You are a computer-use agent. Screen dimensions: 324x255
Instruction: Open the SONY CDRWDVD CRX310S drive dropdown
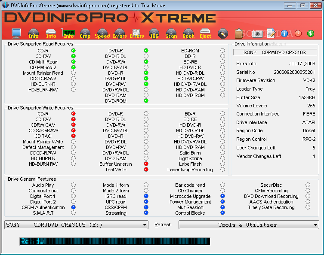click(x=76, y=225)
